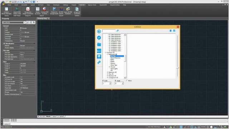
Task: Launch the Import ESRI Shape tool
Action: pos(17,11)
